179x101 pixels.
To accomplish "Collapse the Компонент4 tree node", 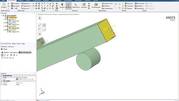I will pyautogui.click(x=4, y=30).
